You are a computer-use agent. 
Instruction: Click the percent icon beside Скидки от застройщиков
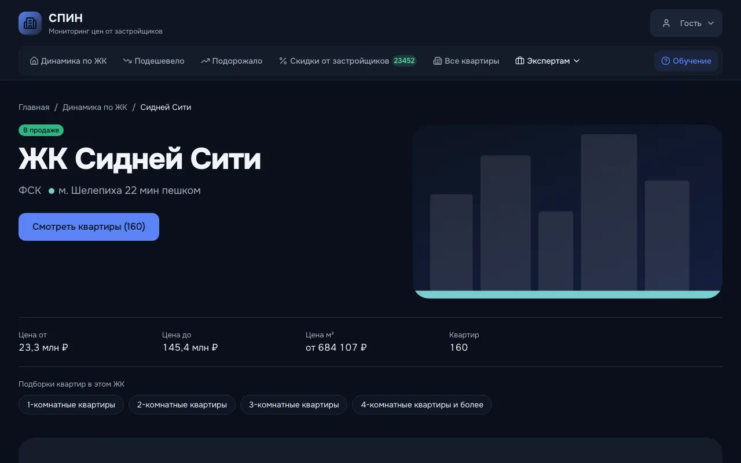pyautogui.click(x=283, y=61)
